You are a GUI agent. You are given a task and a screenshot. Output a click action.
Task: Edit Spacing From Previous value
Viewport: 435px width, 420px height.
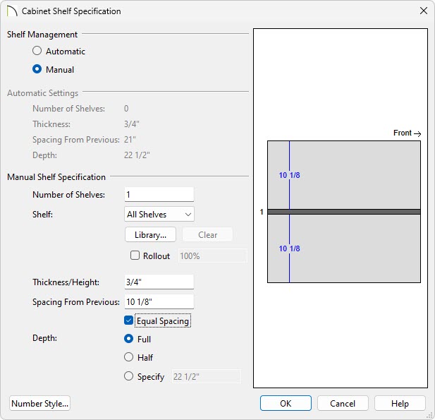159,302
